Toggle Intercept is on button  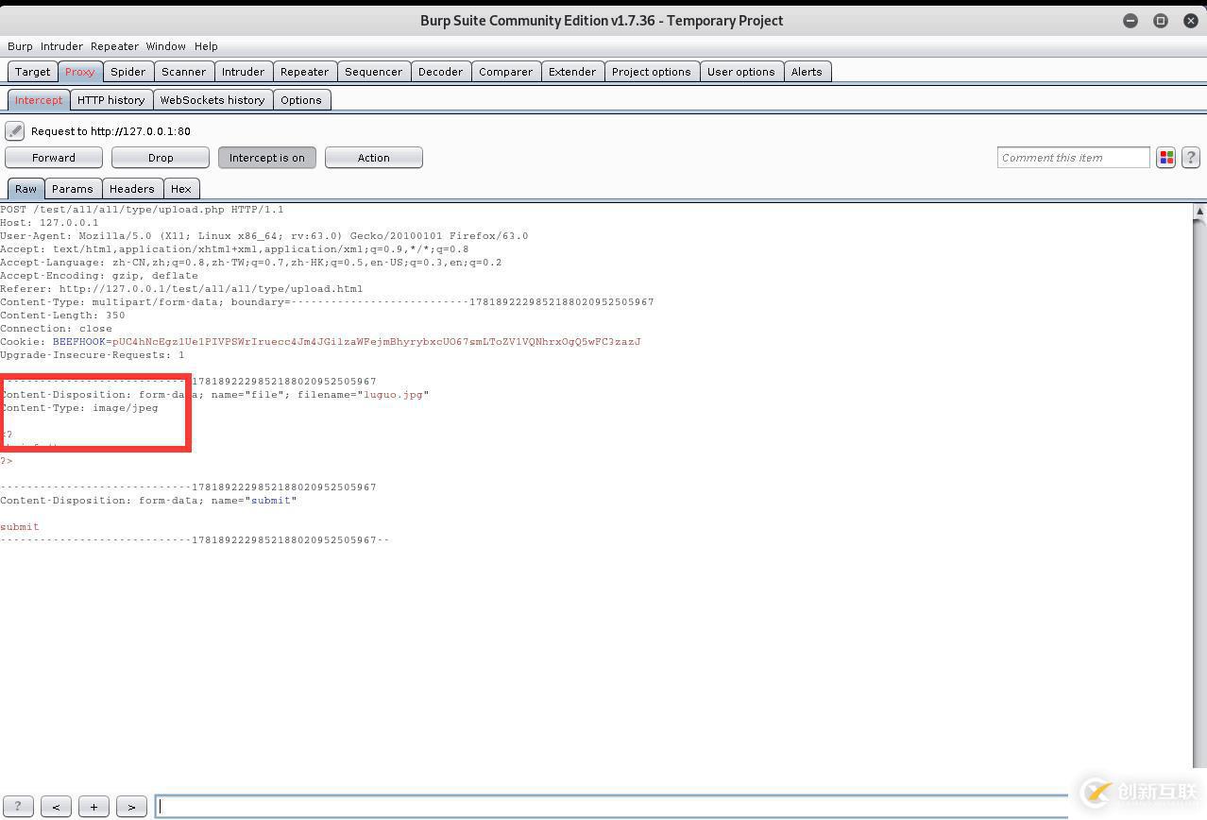266,158
